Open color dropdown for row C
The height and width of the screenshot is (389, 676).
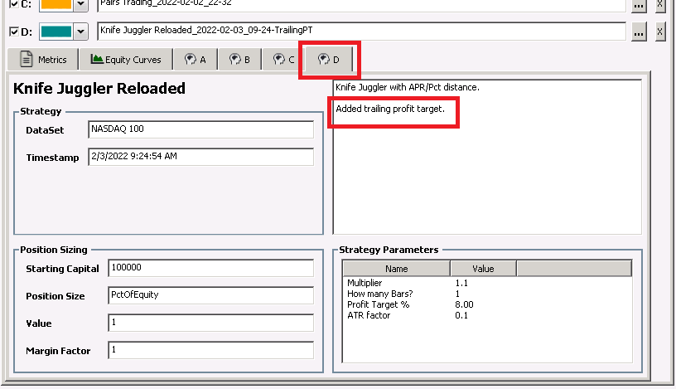point(80,4)
